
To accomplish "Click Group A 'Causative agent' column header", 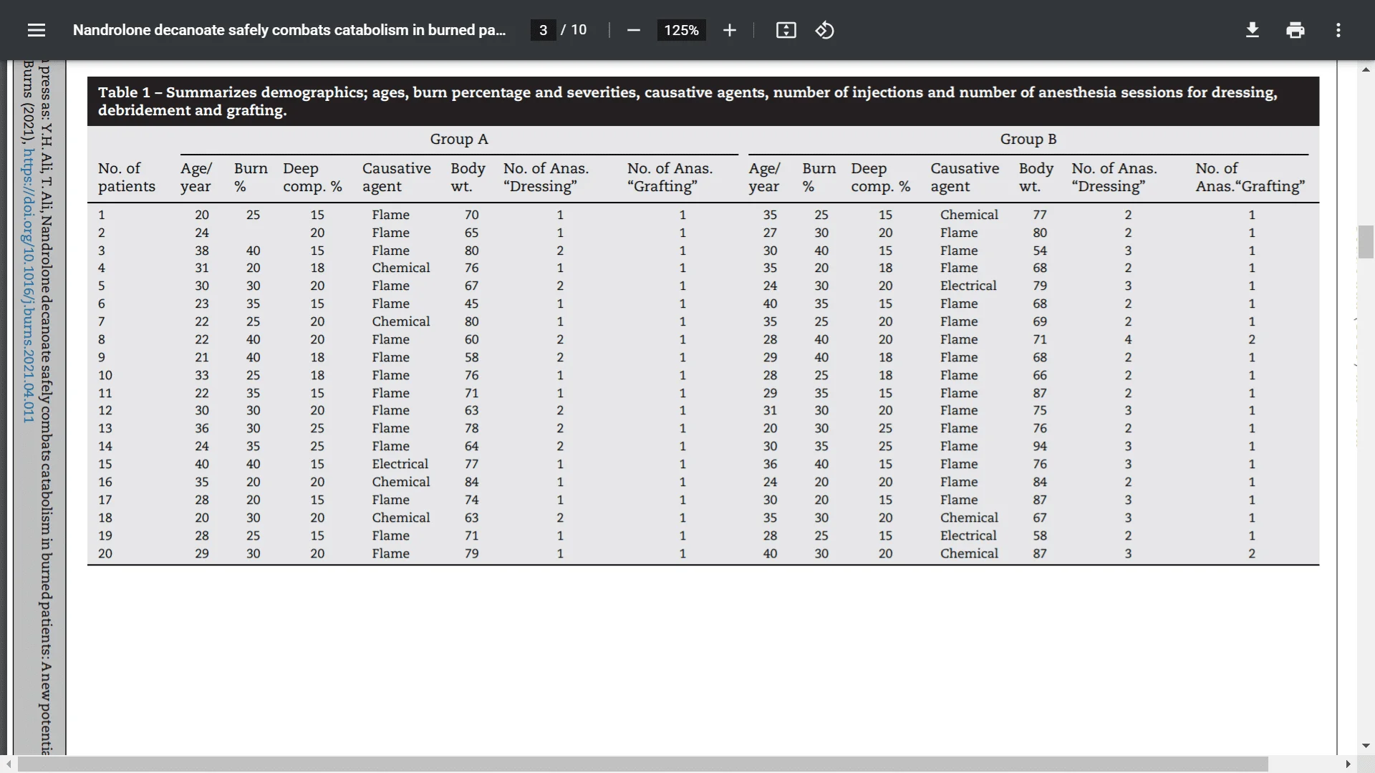I will [396, 177].
